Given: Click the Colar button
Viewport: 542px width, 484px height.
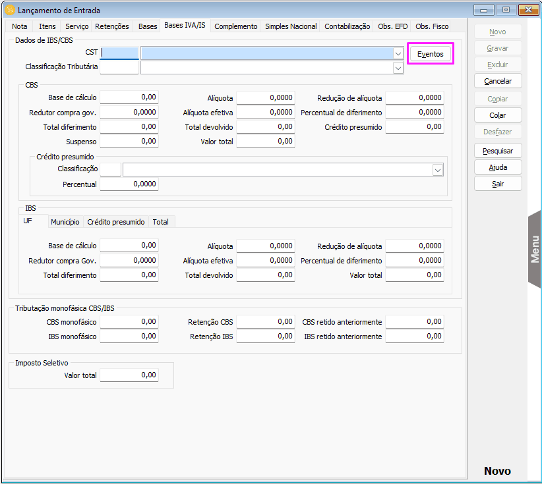Looking at the screenshot, I should (x=498, y=115).
